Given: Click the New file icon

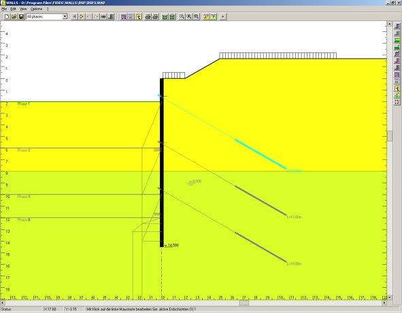Looking at the screenshot, I should pyautogui.click(x=7, y=17).
